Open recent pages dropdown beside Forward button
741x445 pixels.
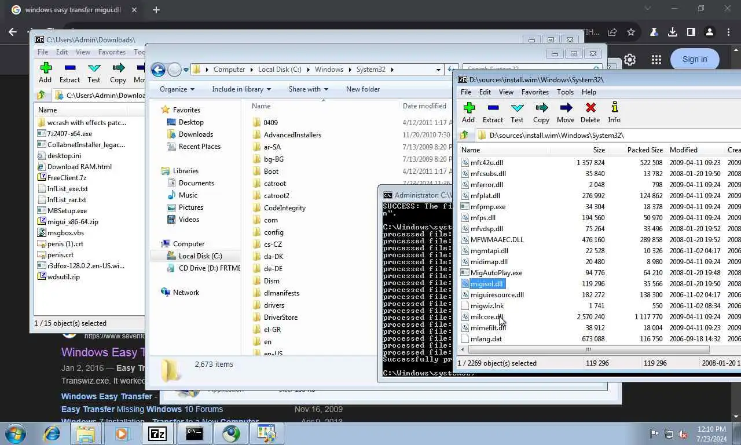click(x=186, y=70)
